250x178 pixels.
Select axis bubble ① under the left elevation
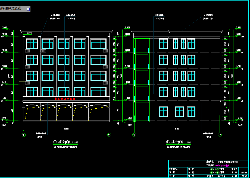coord(24,135)
